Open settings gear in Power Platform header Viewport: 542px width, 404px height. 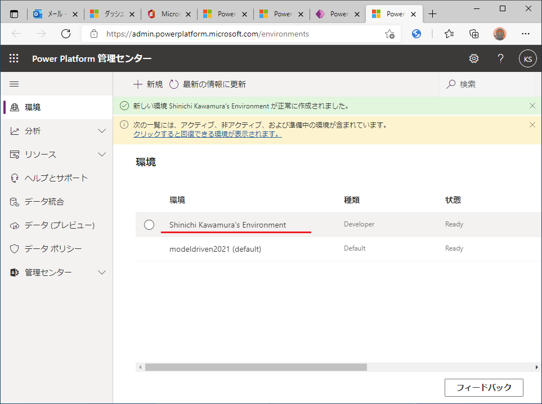click(x=474, y=58)
